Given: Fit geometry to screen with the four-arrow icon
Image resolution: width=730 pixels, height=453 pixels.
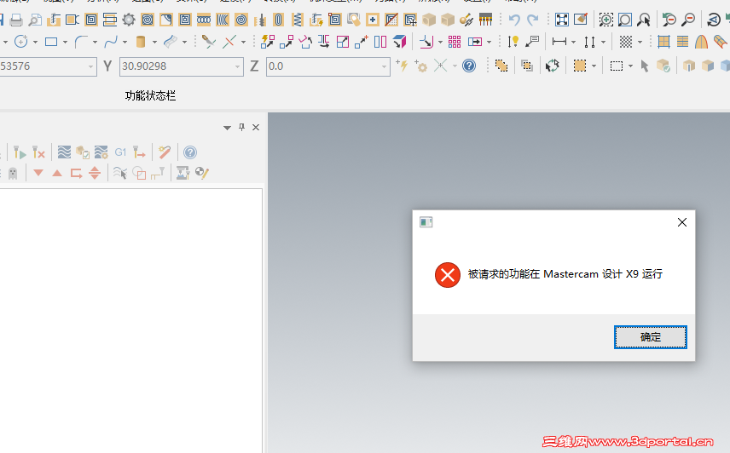Looking at the screenshot, I should click(x=562, y=20).
